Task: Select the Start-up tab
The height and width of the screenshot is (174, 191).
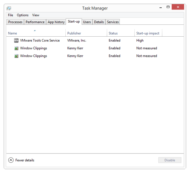Action: tap(74, 22)
